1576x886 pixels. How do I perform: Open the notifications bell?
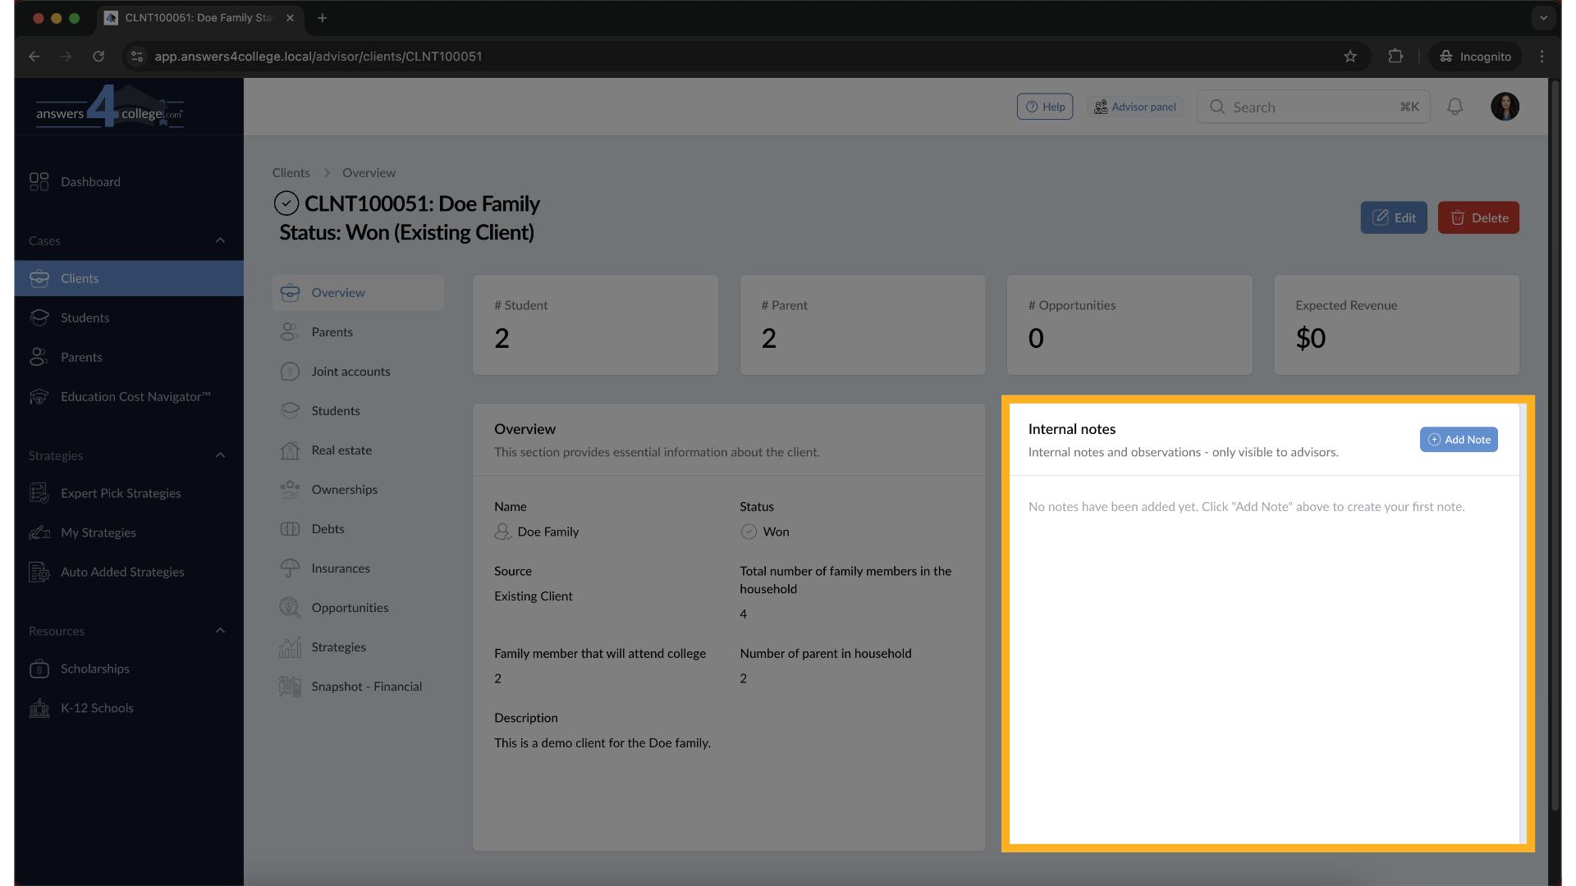(1455, 106)
